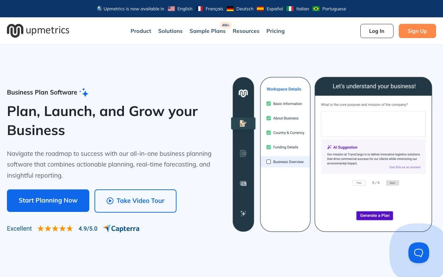Viewport: 443px width, 277px height.
Task: Switch language to Italian
Action: [302, 9]
